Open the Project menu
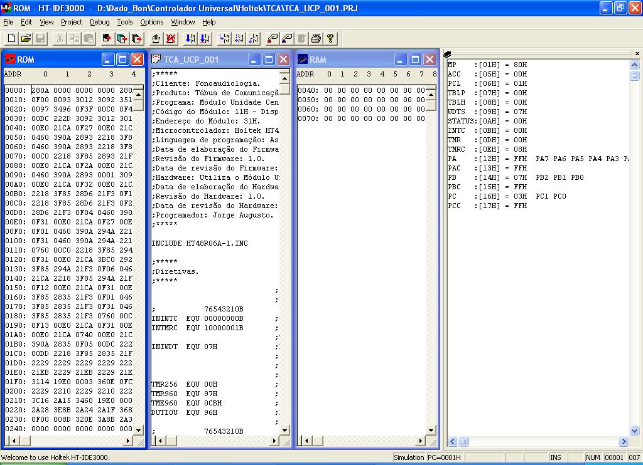643x465 pixels. [72, 22]
